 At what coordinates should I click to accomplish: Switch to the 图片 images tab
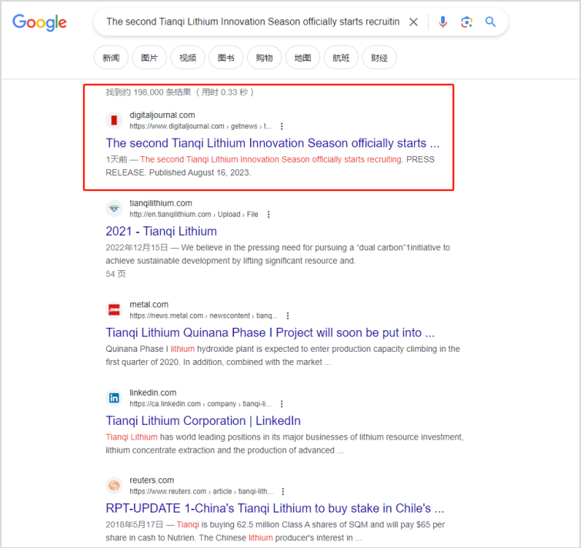point(149,58)
